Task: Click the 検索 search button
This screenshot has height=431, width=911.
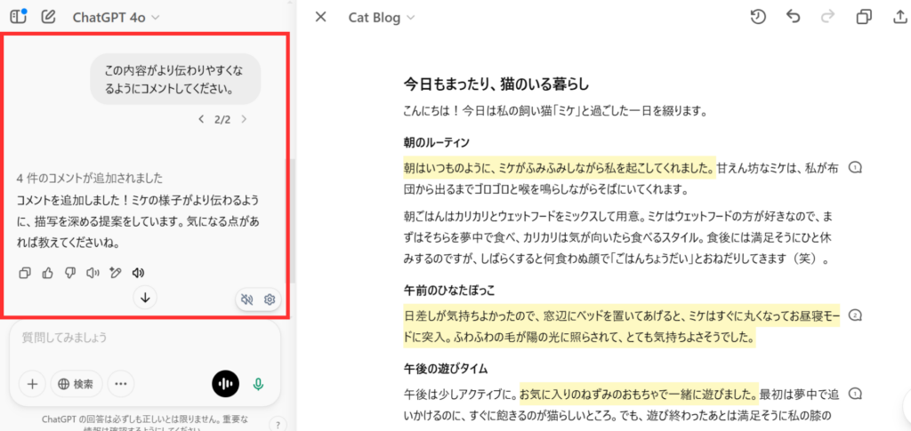Action: click(76, 384)
